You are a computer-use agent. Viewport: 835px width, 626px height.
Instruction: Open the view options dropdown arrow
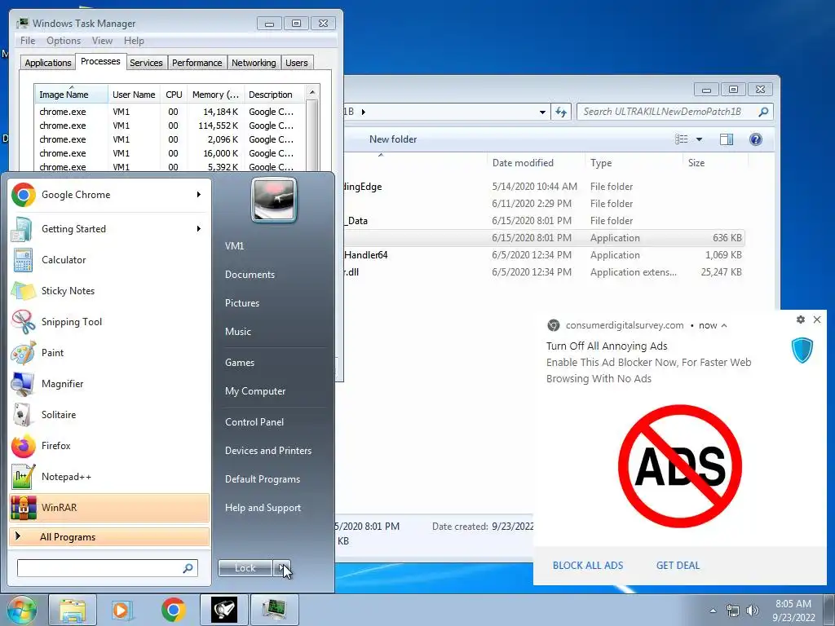[x=699, y=139]
